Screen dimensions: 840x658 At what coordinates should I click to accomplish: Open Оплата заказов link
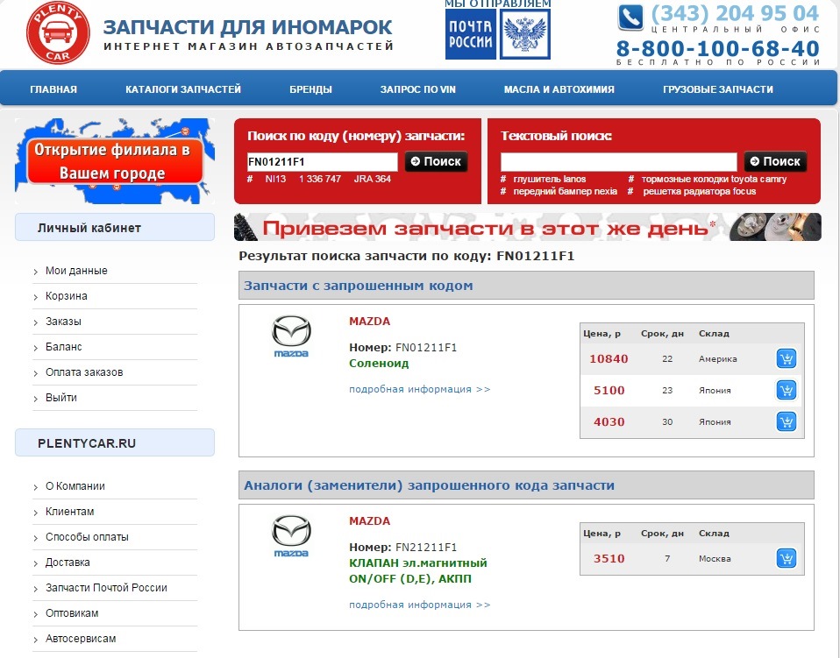[84, 372]
